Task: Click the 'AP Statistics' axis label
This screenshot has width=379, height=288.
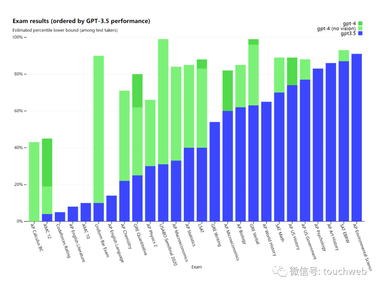Action: [x=190, y=235]
